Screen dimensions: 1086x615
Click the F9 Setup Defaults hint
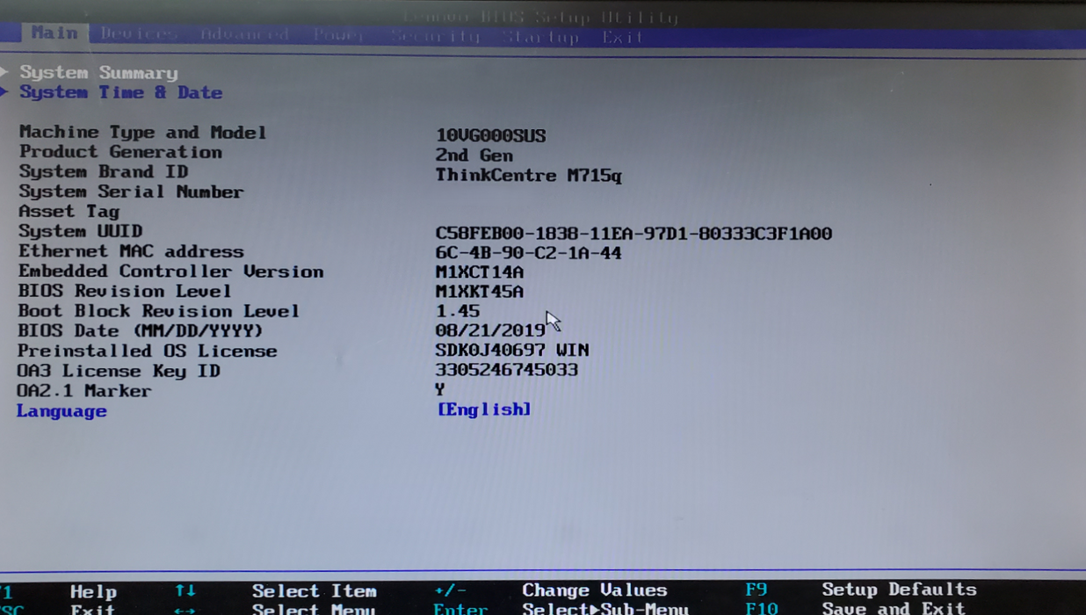pos(861,590)
